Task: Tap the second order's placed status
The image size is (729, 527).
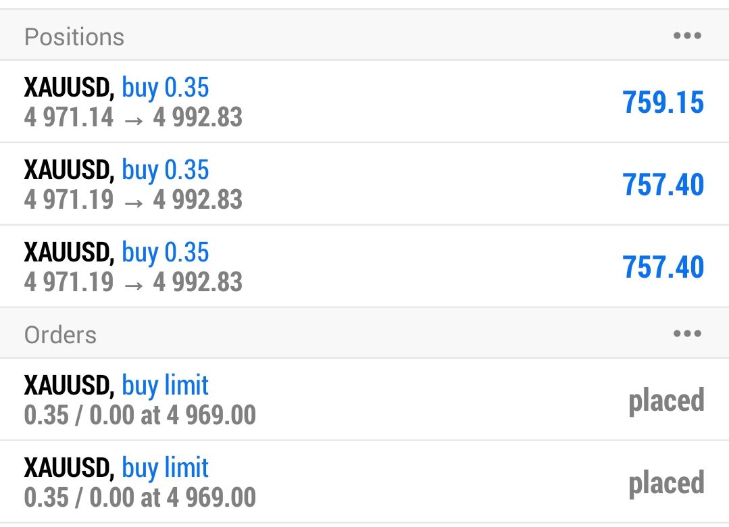Action: [x=666, y=483]
